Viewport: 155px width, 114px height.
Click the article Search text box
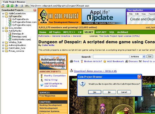click(111, 57)
